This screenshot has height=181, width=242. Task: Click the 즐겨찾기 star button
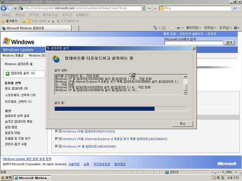[9, 21]
